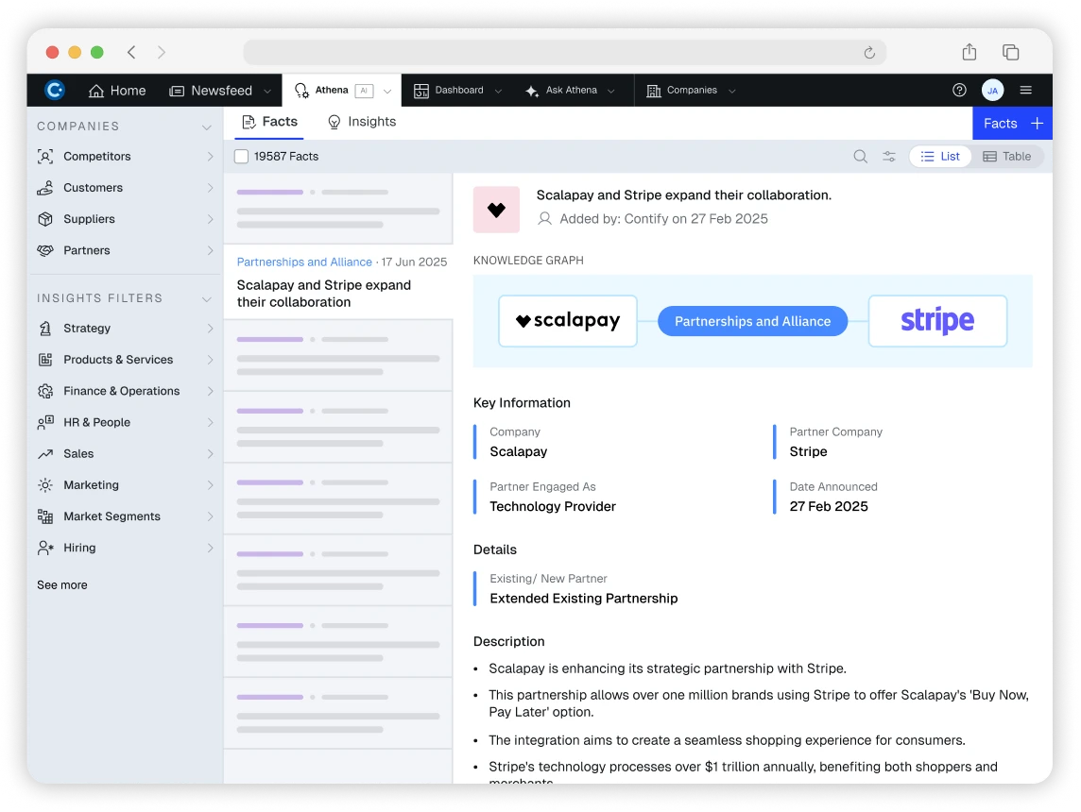Expand the Strategy filter chevron
This screenshot has height=812, width=1081.
click(x=210, y=329)
